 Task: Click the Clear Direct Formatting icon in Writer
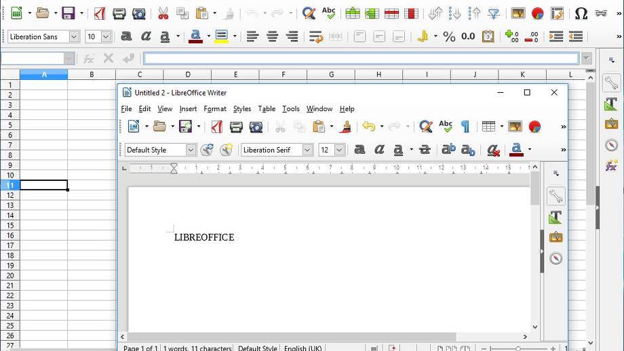pyautogui.click(x=493, y=150)
